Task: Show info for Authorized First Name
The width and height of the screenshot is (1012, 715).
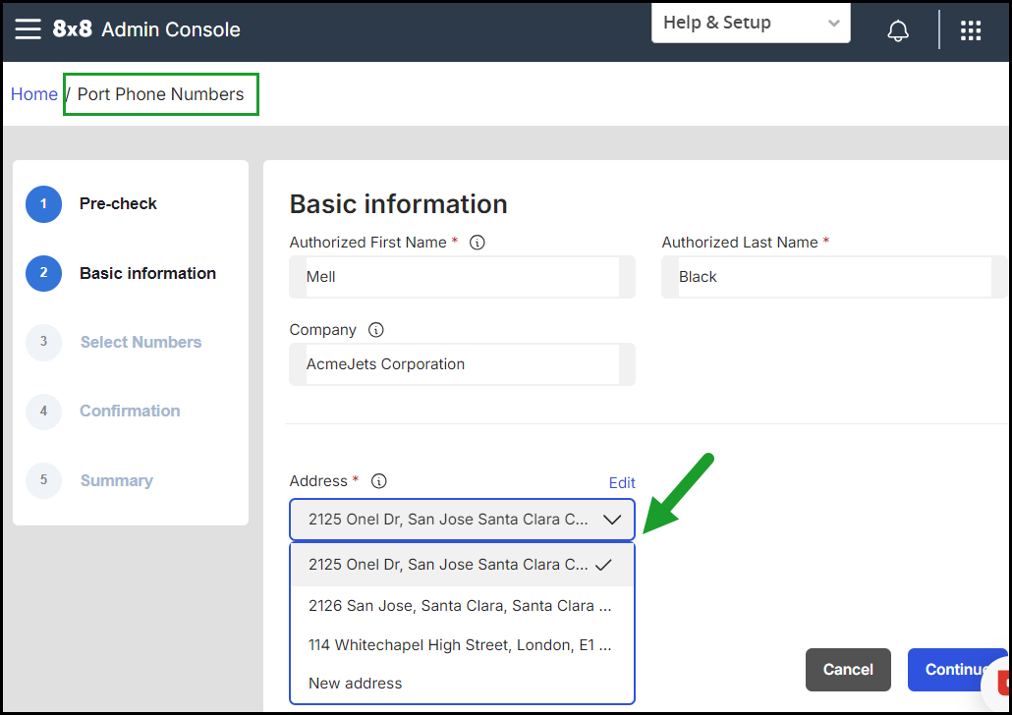Action: point(477,243)
